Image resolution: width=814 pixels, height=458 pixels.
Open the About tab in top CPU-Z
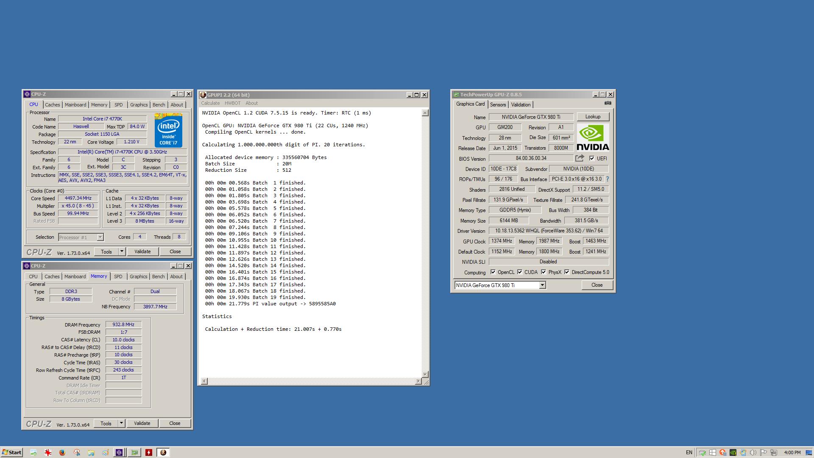click(x=177, y=105)
